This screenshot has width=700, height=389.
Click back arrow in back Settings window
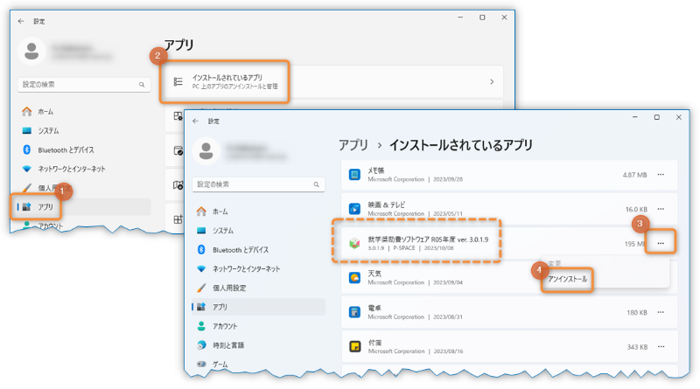click(x=21, y=21)
